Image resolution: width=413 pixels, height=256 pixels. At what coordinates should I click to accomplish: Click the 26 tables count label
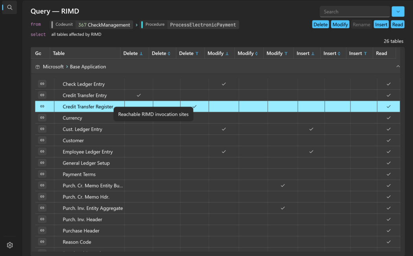point(393,41)
